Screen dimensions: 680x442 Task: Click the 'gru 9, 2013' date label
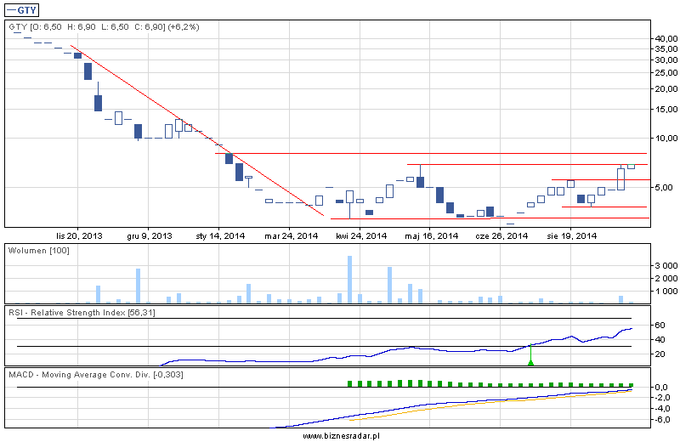(x=150, y=236)
